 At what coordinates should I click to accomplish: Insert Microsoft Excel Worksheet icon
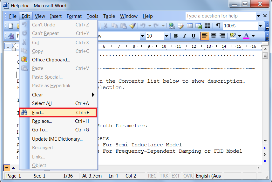coord(199,26)
